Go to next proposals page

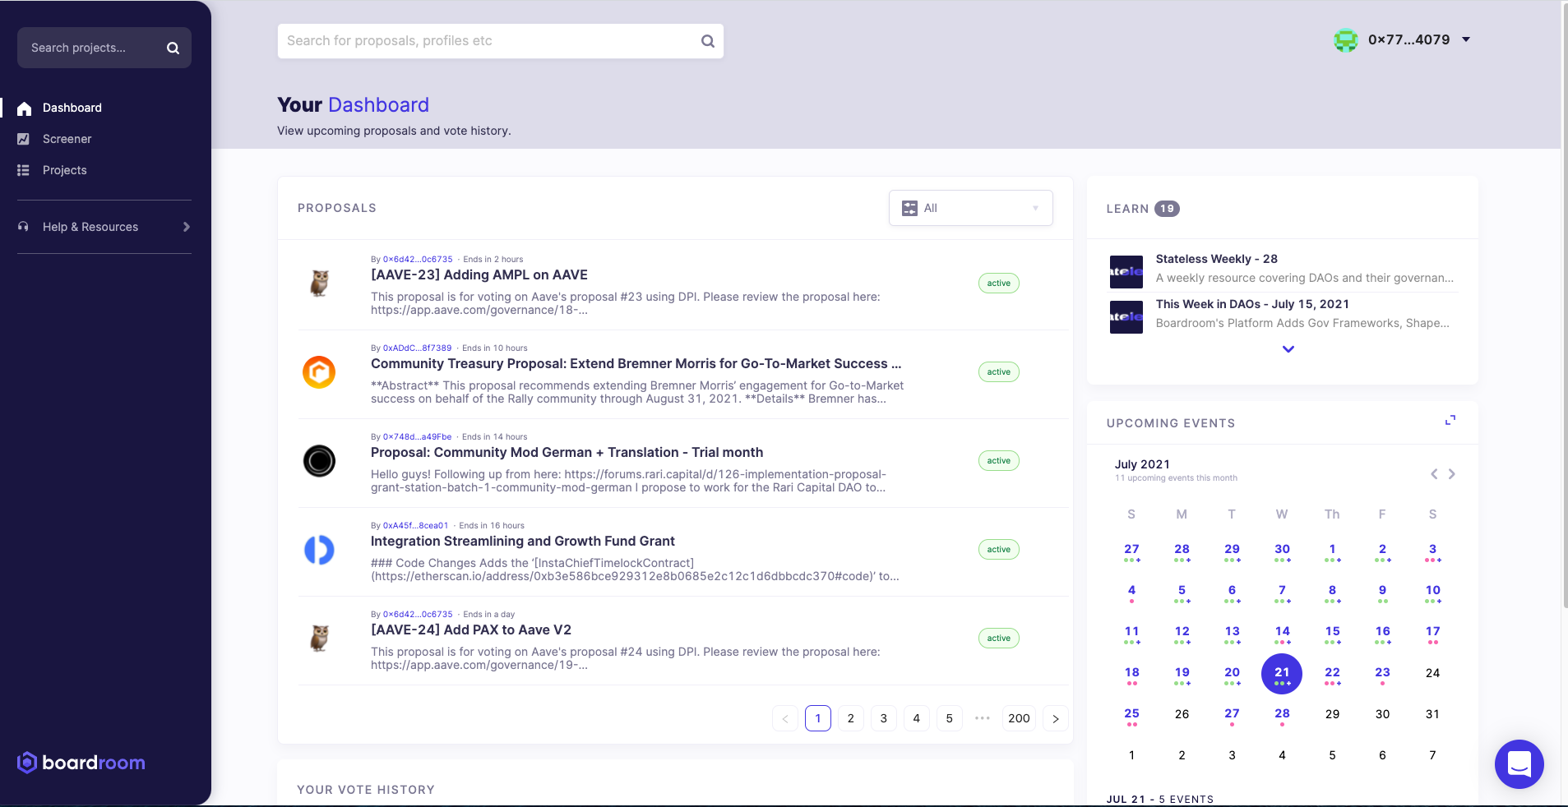pyautogui.click(x=1056, y=718)
